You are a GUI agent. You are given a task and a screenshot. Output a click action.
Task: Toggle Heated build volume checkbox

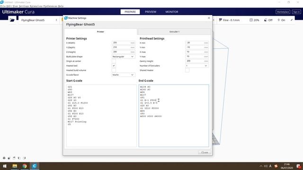pyautogui.click(x=114, y=70)
